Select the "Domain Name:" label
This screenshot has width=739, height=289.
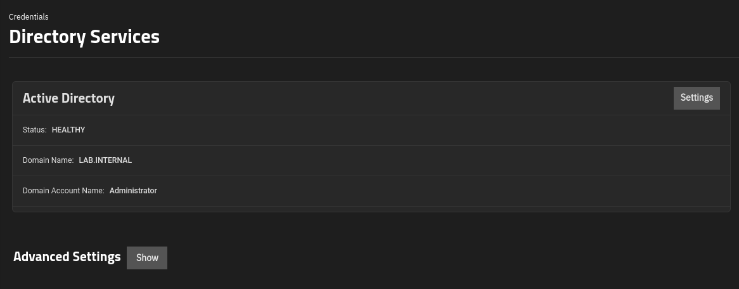coord(48,160)
